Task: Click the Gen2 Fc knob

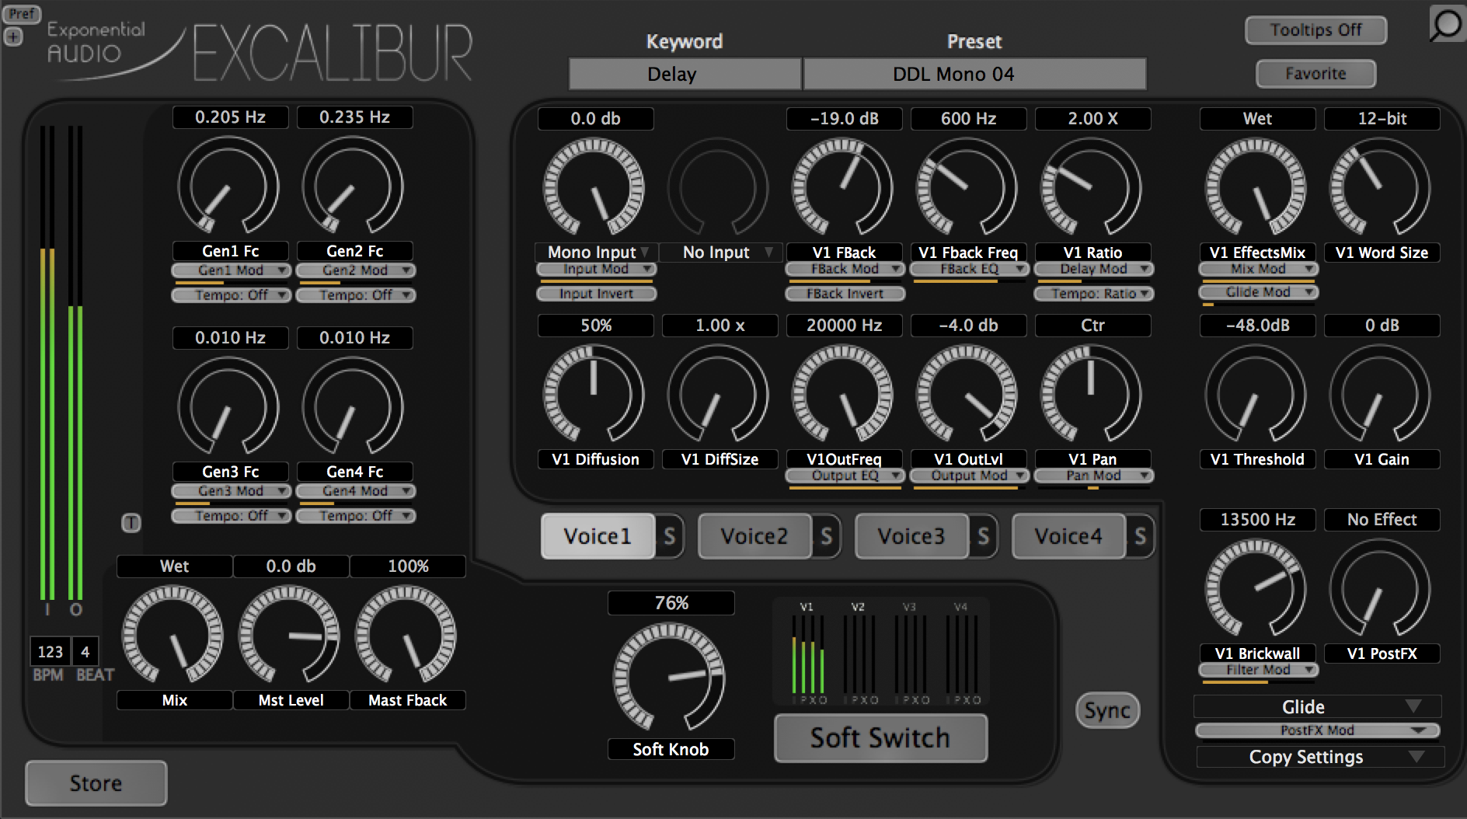Action: 353,186
